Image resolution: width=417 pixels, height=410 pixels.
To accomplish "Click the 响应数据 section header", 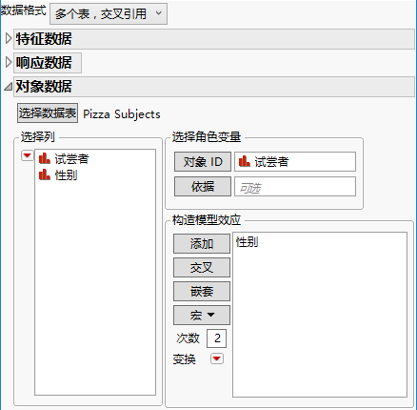I will tap(48, 63).
